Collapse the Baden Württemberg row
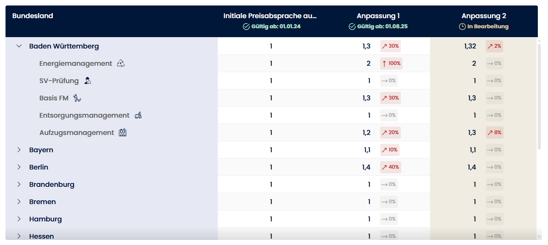This screenshot has height=245, width=548. point(19,46)
